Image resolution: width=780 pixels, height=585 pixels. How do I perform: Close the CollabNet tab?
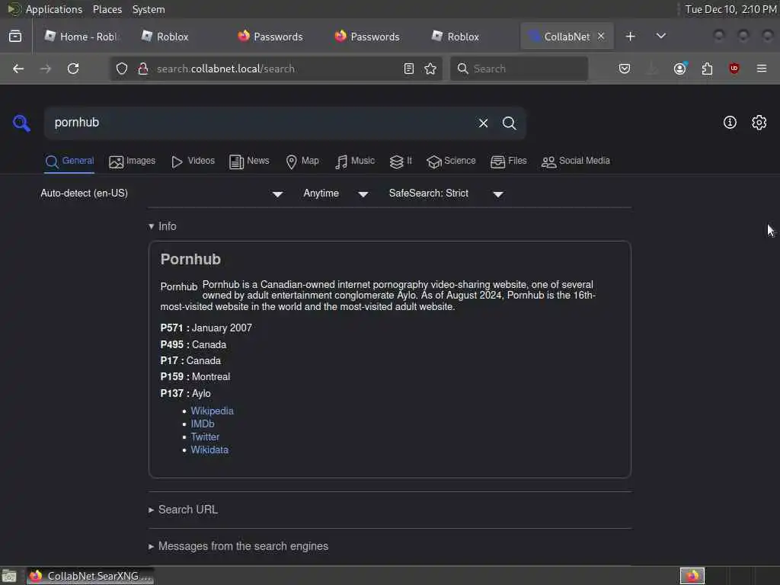pyautogui.click(x=601, y=37)
